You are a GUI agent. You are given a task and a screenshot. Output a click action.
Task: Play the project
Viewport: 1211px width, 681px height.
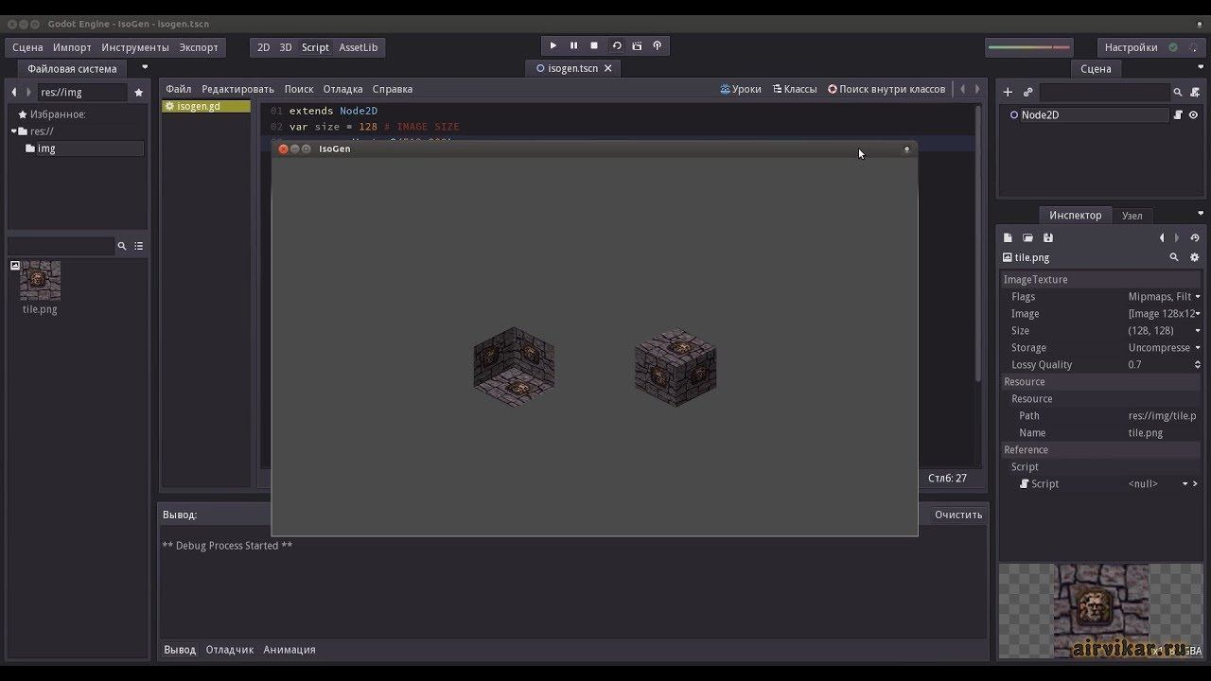(553, 45)
